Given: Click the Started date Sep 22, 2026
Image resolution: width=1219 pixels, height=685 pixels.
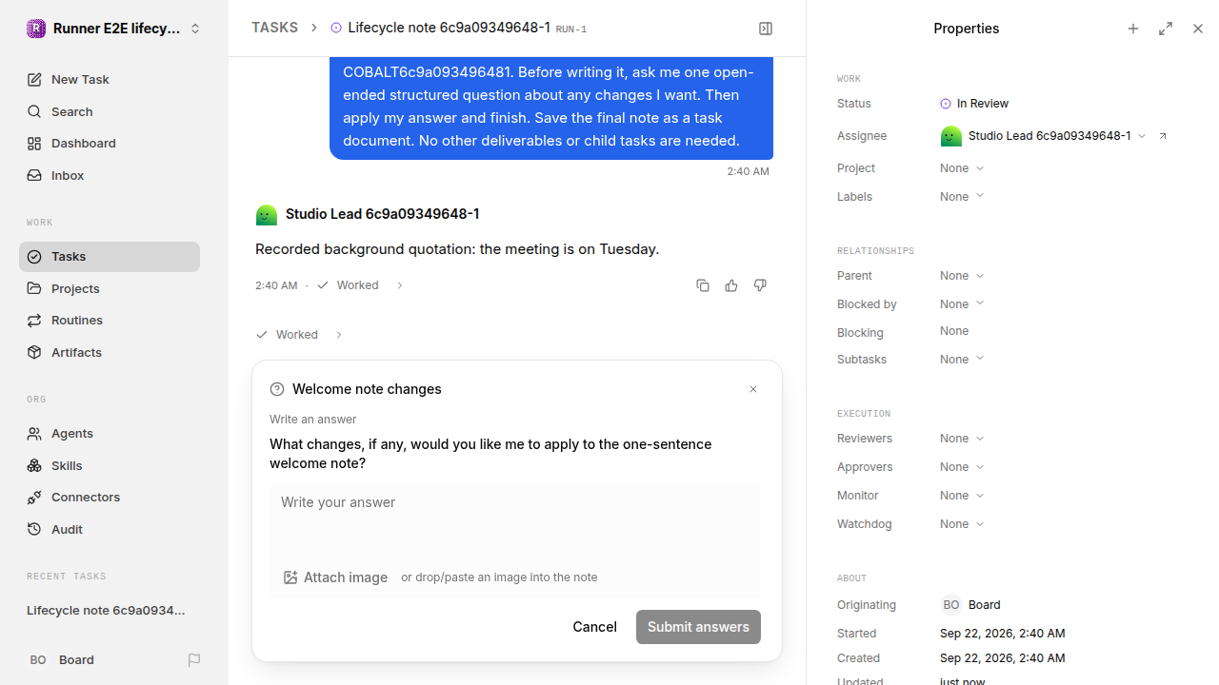Looking at the screenshot, I should click(x=1003, y=634).
